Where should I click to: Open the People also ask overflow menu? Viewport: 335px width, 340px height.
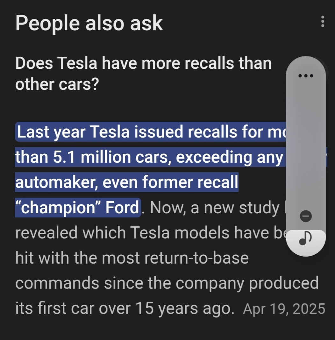pos(323,22)
